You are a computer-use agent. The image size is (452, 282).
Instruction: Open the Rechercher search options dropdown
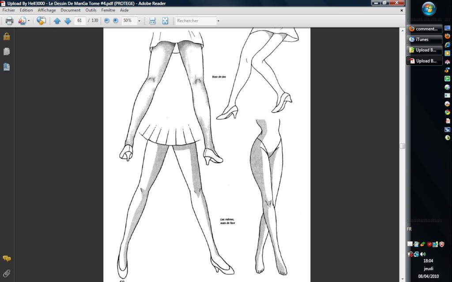[x=218, y=21]
